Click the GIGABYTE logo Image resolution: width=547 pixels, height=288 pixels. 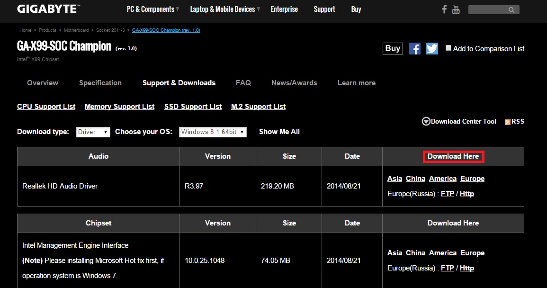pos(48,9)
